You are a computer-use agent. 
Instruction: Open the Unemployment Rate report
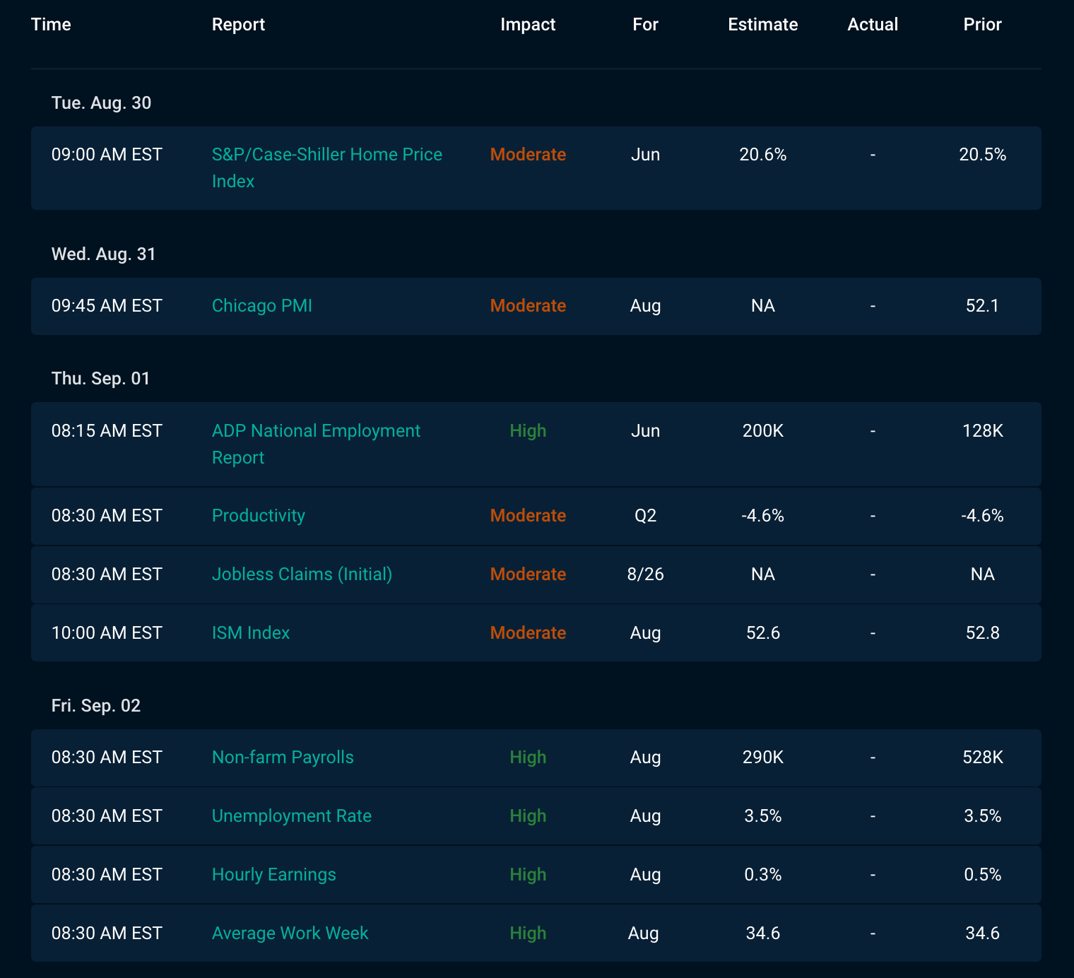(292, 816)
